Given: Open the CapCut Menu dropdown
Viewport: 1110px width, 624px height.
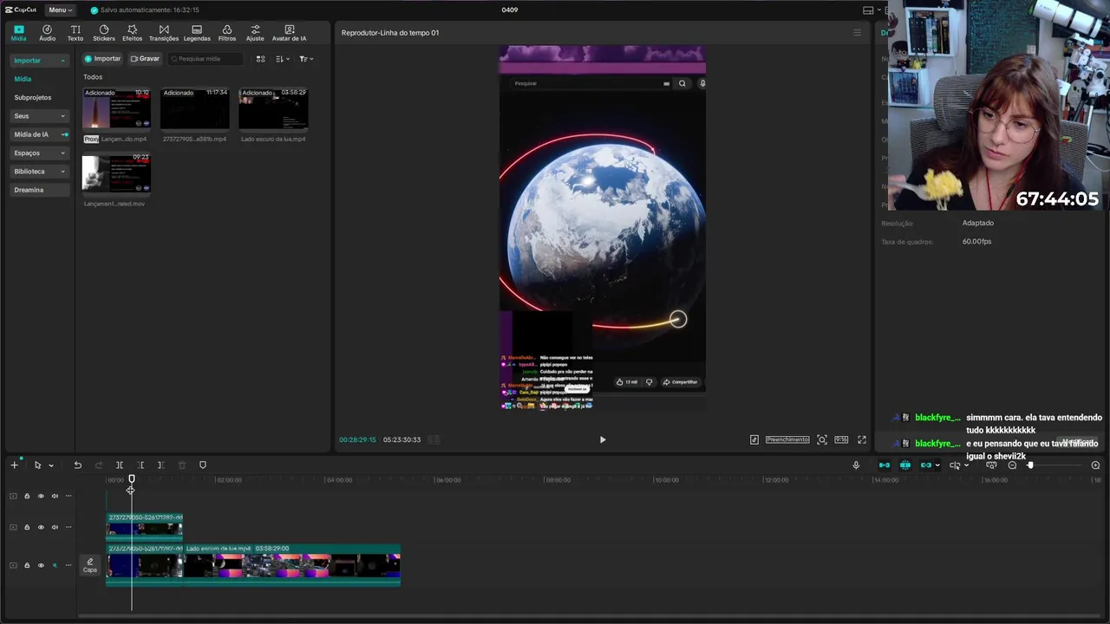Looking at the screenshot, I should (60, 10).
